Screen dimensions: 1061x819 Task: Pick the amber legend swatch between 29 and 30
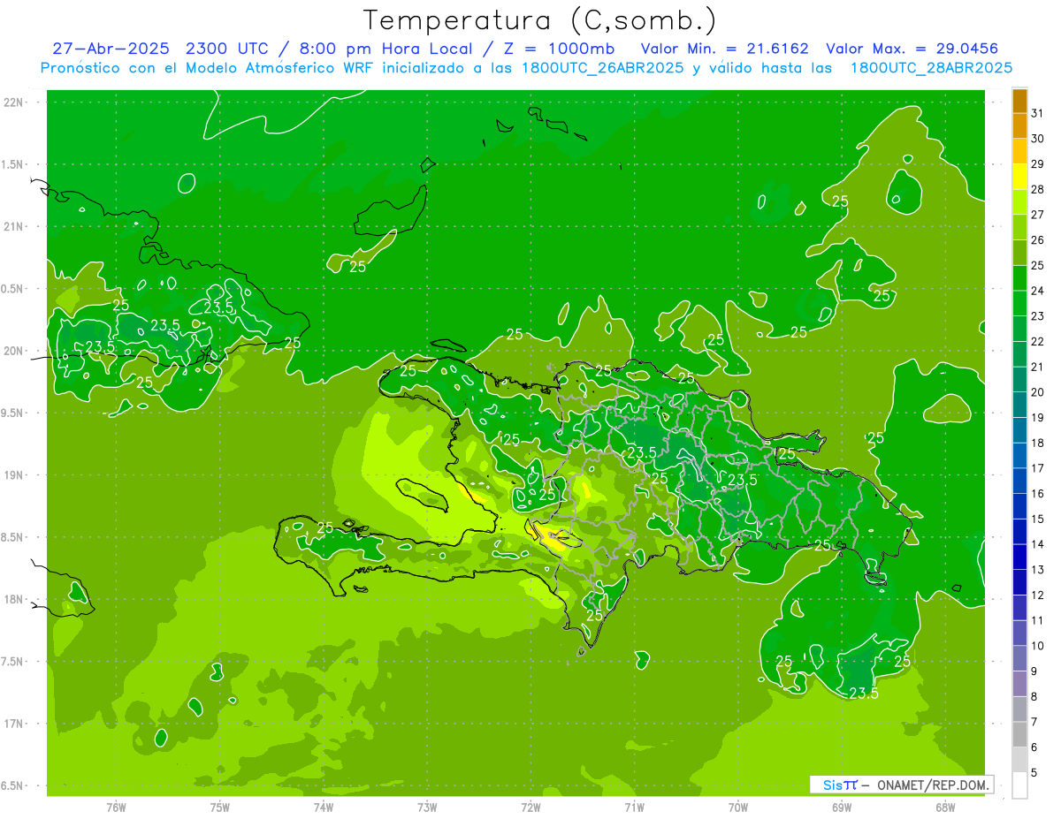pos(1019,151)
